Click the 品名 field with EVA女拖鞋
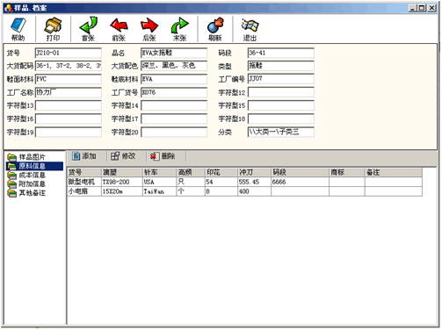 [174, 53]
